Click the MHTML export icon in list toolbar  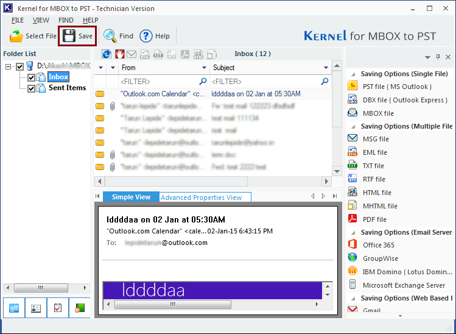coord(212,54)
